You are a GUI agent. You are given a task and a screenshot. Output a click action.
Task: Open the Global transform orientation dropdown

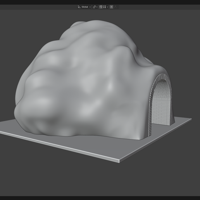(x=84, y=7)
